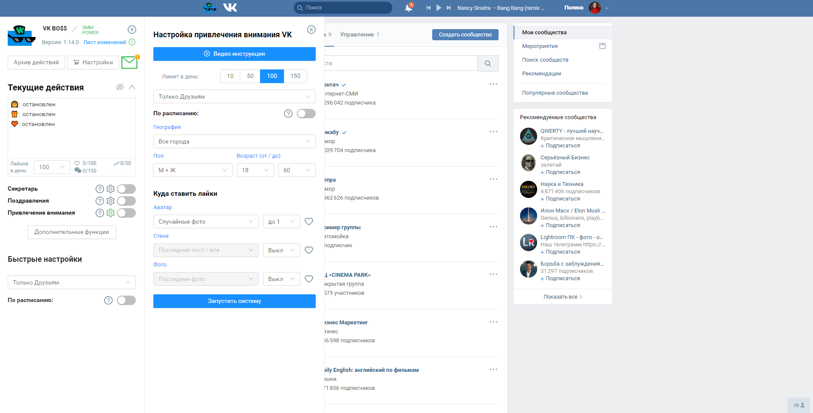Click the notifications bell icon
This screenshot has height=413, width=813.
[x=409, y=8]
